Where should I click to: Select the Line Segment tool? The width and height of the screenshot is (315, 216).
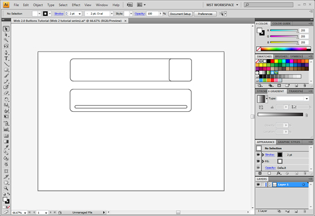coord(6,64)
